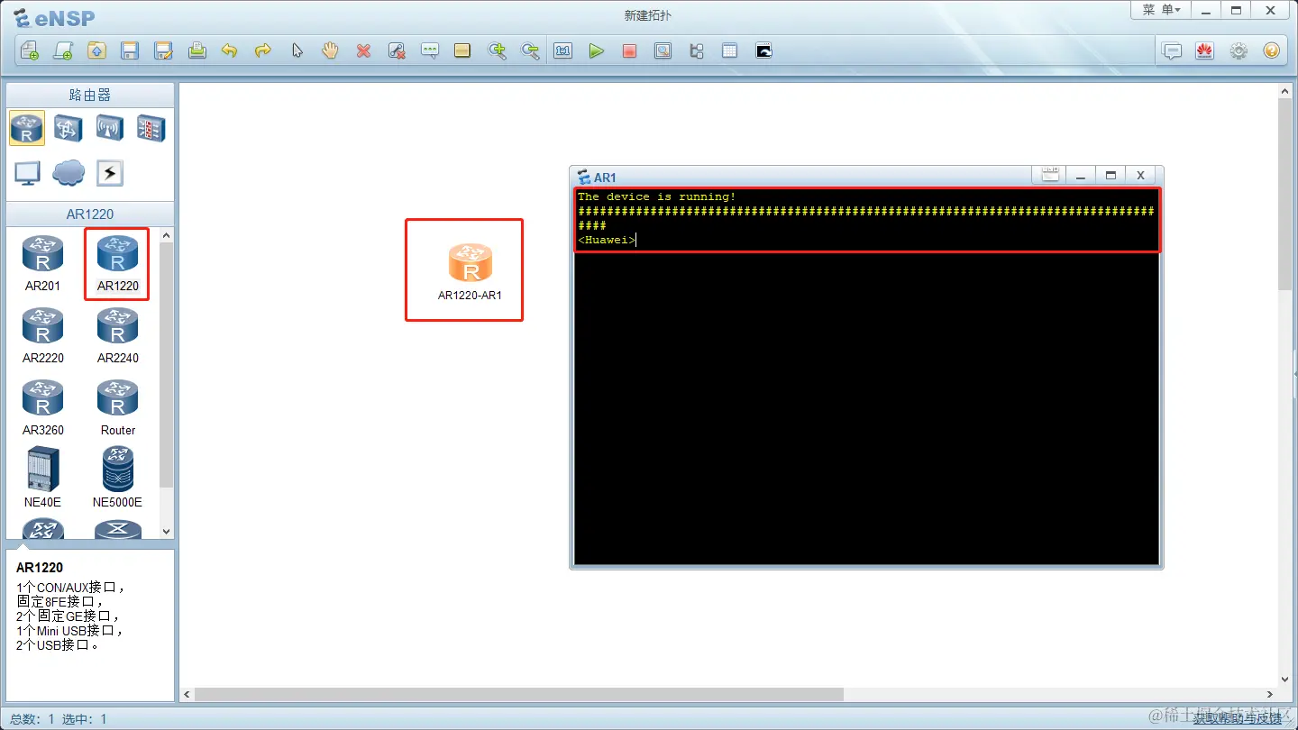Start devices with the green play button
The width and height of the screenshot is (1298, 730).
597,51
